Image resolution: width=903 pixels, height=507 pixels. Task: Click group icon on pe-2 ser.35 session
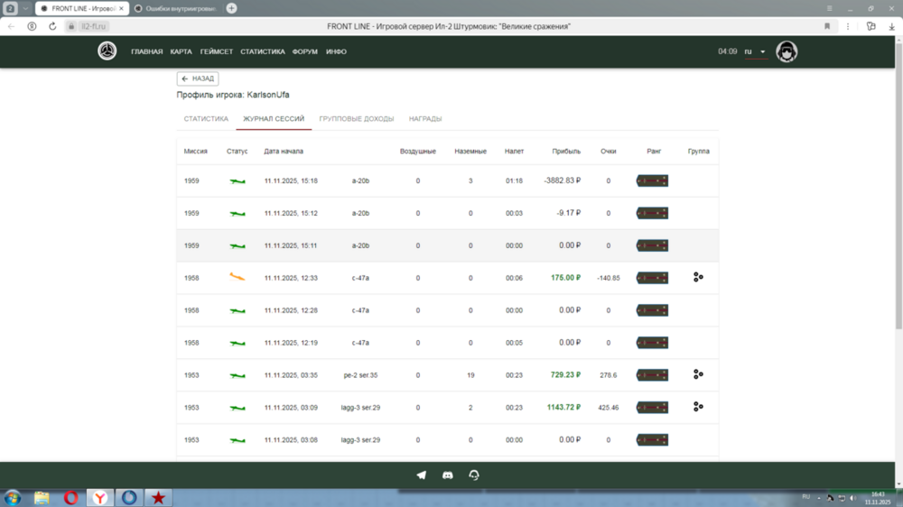[x=698, y=374]
